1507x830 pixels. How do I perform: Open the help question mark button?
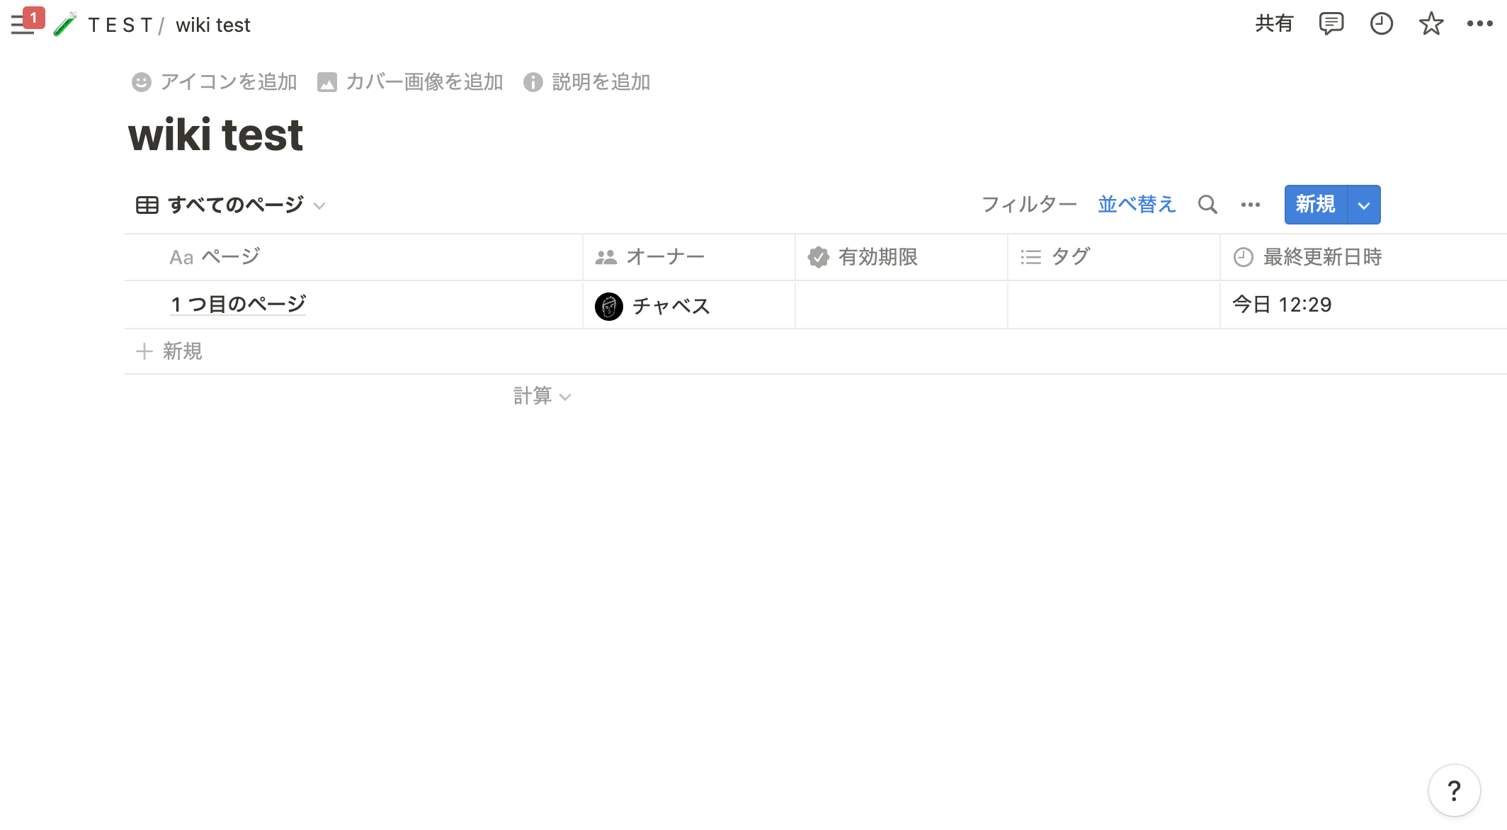click(x=1454, y=790)
